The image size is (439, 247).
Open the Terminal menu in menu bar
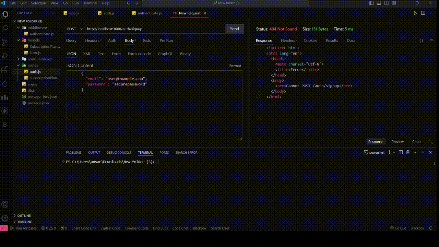[90, 3]
